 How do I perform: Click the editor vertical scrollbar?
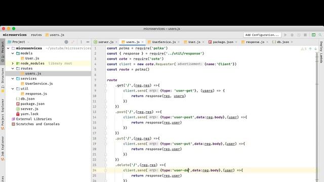317,117
